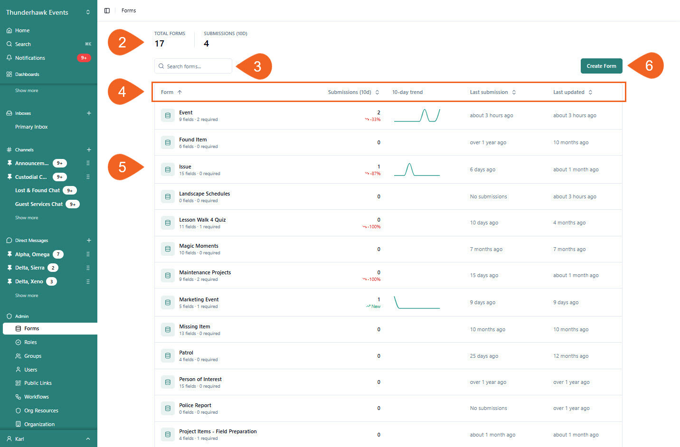Open Workflows in the Admin menu
680x447 pixels.
click(37, 397)
